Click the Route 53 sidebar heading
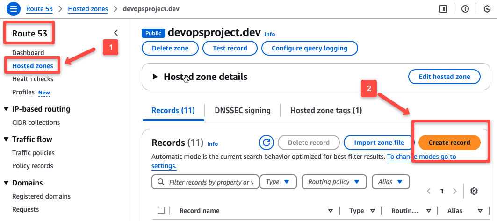Image resolution: width=497 pixels, height=221 pixels. click(x=29, y=33)
